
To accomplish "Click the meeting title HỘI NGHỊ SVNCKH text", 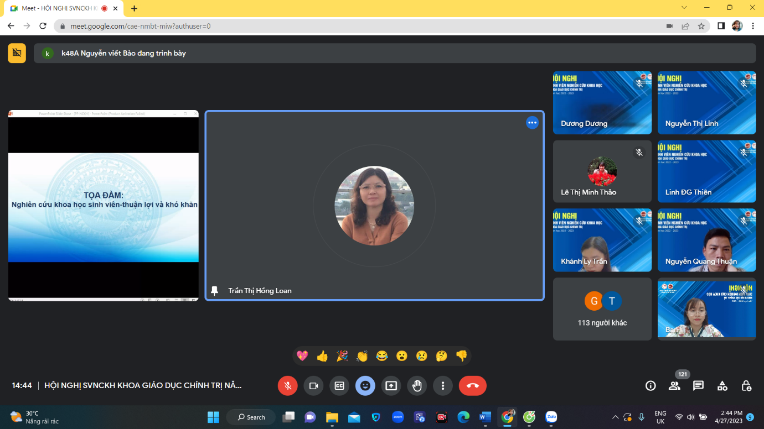I will pos(143,386).
